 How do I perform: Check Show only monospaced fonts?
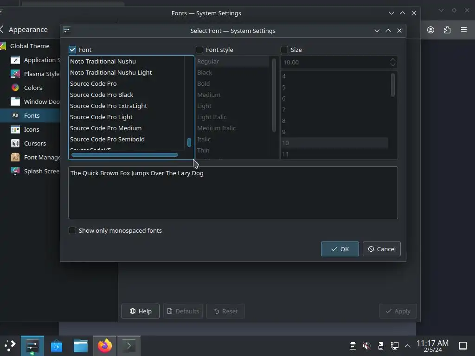[72, 231]
